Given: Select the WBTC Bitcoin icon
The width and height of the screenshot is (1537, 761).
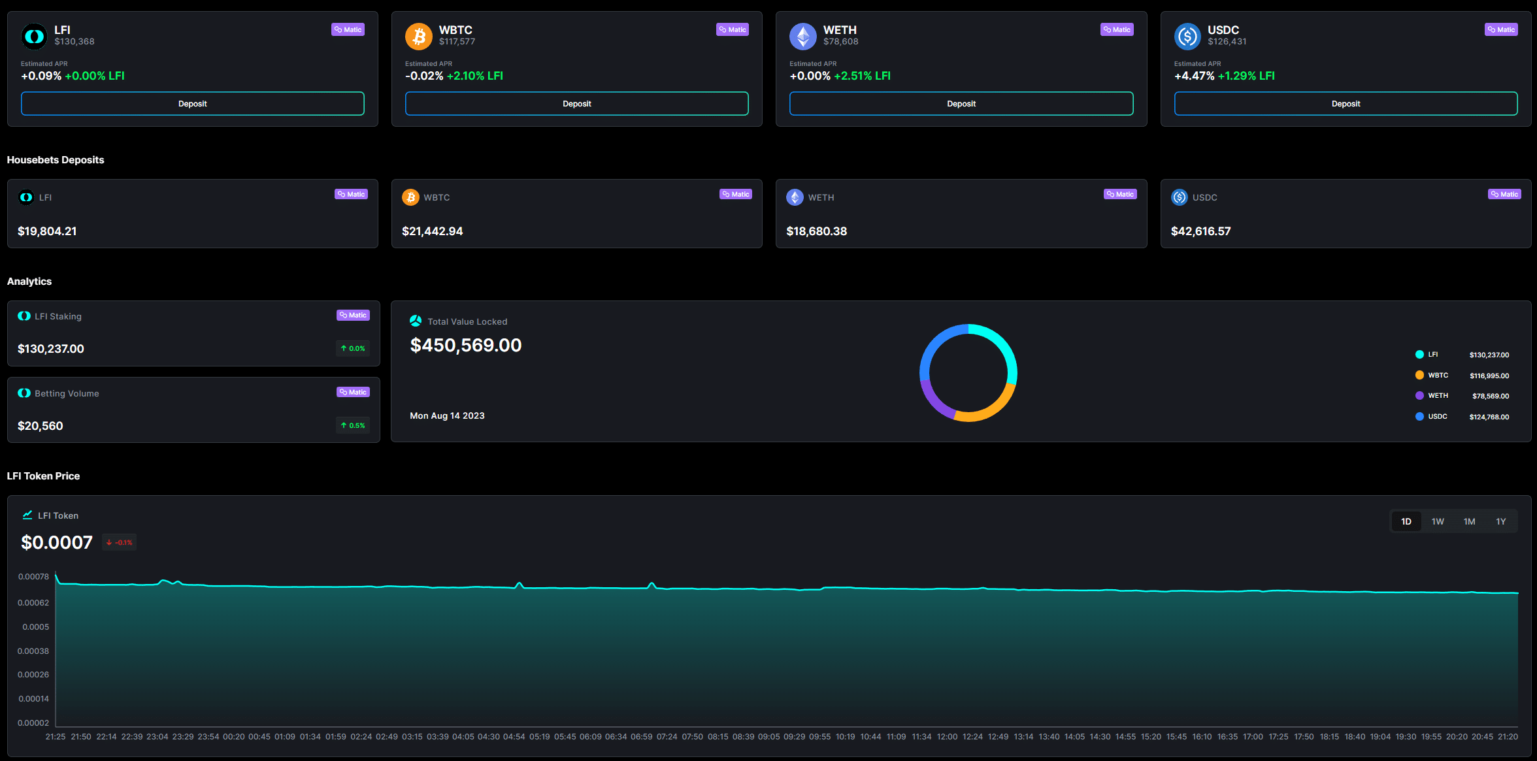Looking at the screenshot, I should (418, 37).
